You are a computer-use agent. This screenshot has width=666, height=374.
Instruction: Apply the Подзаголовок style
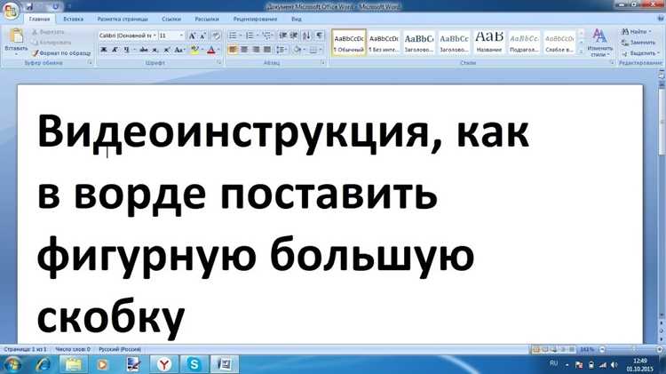(524, 43)
